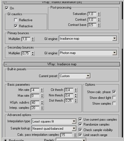Image resolution: width=124 pixels, height=141 pixels.
Task: Disable Refractive GI caustics checkbox
Action: click(x=16, y=26)
